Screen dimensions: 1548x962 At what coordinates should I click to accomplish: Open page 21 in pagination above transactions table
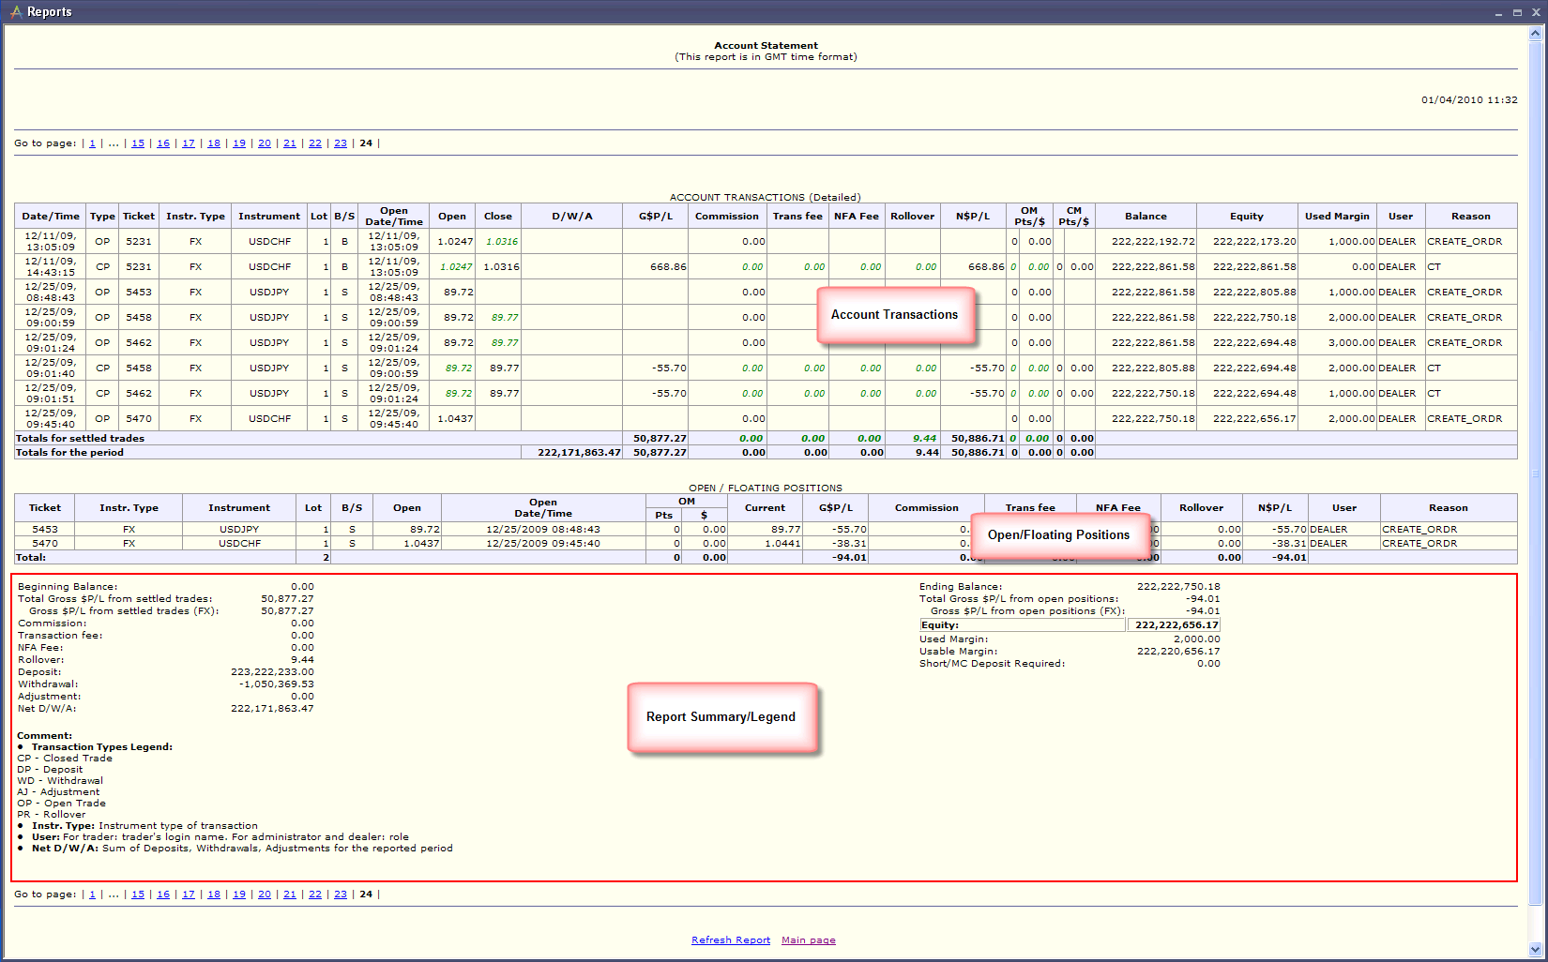290,143
